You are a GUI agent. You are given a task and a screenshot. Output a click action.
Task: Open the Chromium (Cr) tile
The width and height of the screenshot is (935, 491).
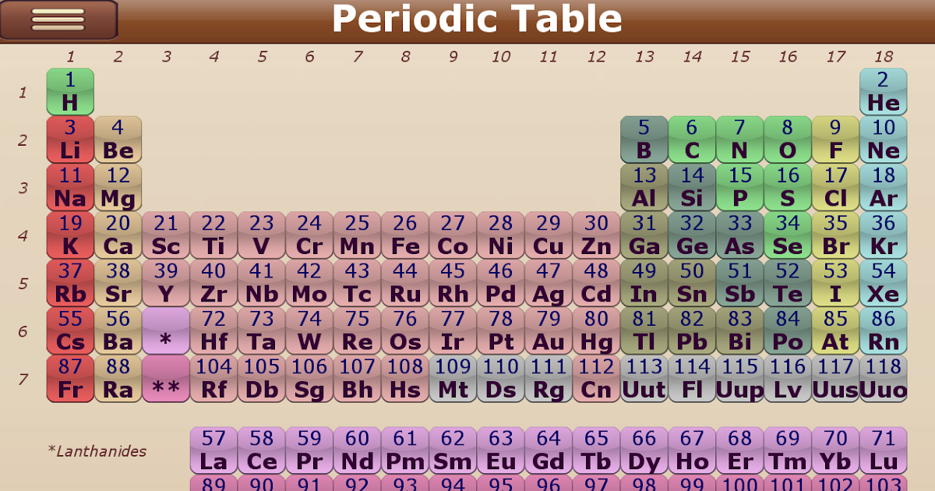pos(309,235)
